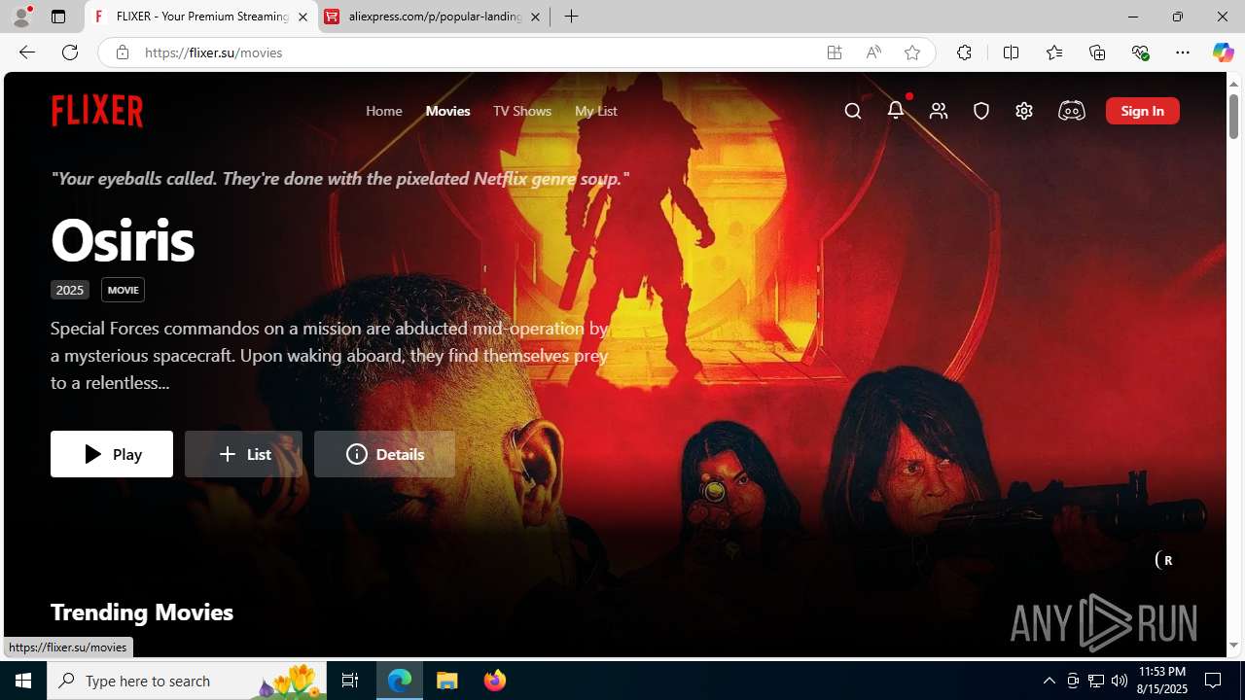The width and height of the screenshot is (1245, 700).
Task: Select the FLIXER browser tab
Action: [x=201, y=17]
